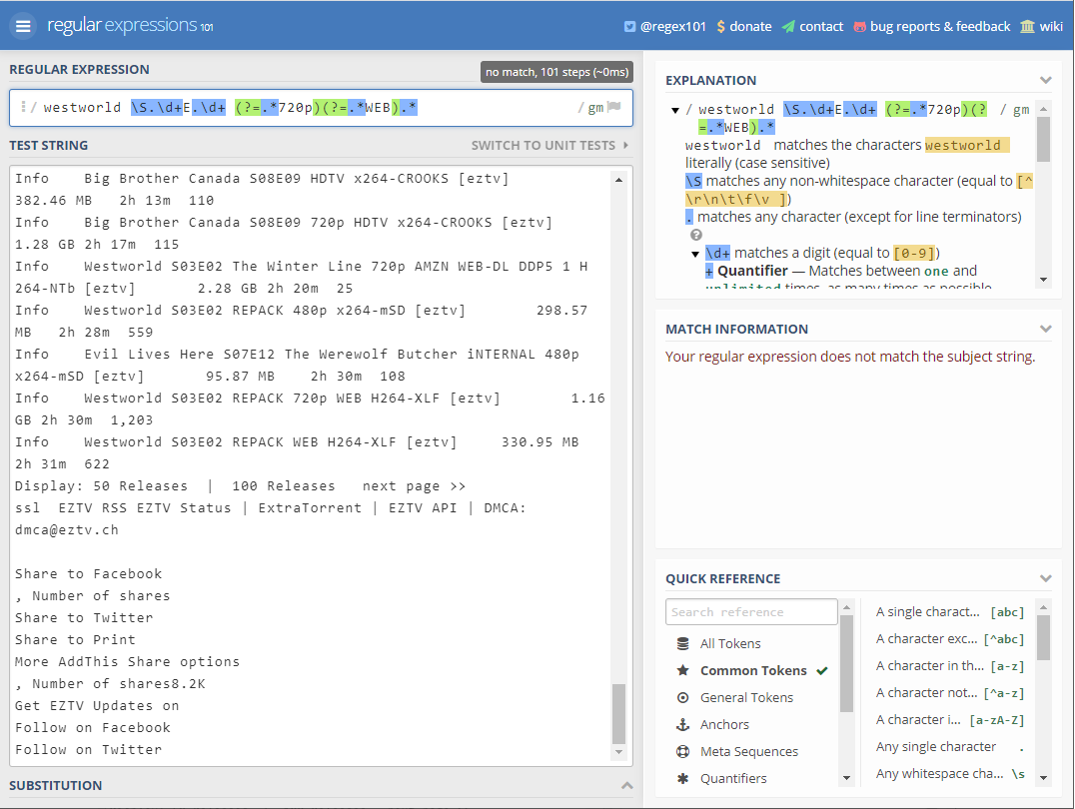This screenshot has height=809, width=1075.
Task: Collapse the \d+ explanation node
Action: point(695,254)
